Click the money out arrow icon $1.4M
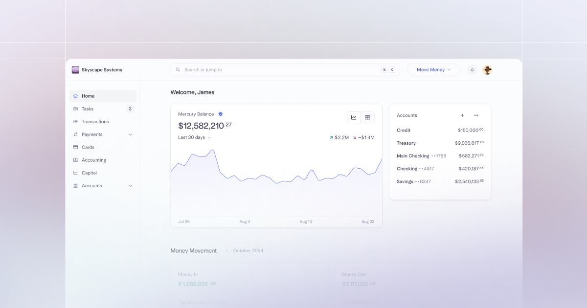The image size is (587, 308). coord(355,138)
